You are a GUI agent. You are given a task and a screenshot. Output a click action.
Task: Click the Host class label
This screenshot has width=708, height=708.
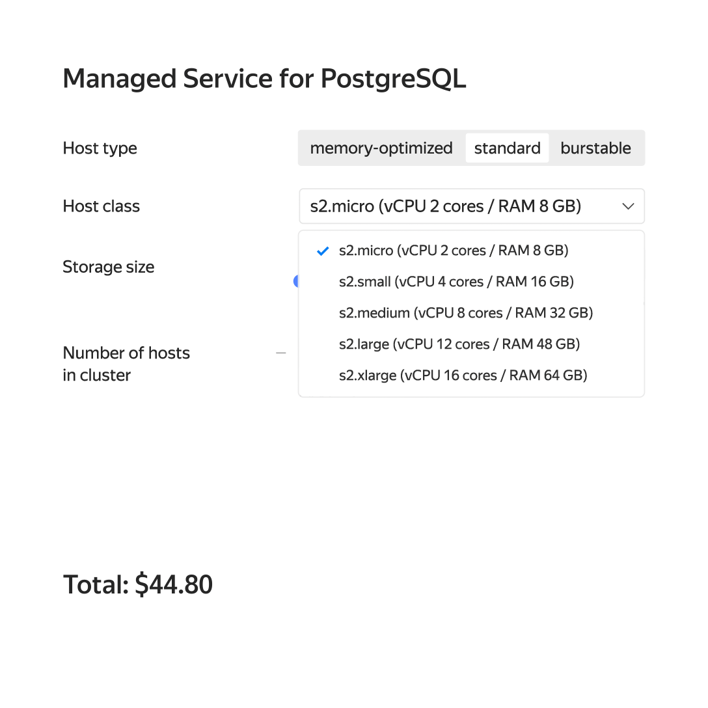tap(101, 206)
